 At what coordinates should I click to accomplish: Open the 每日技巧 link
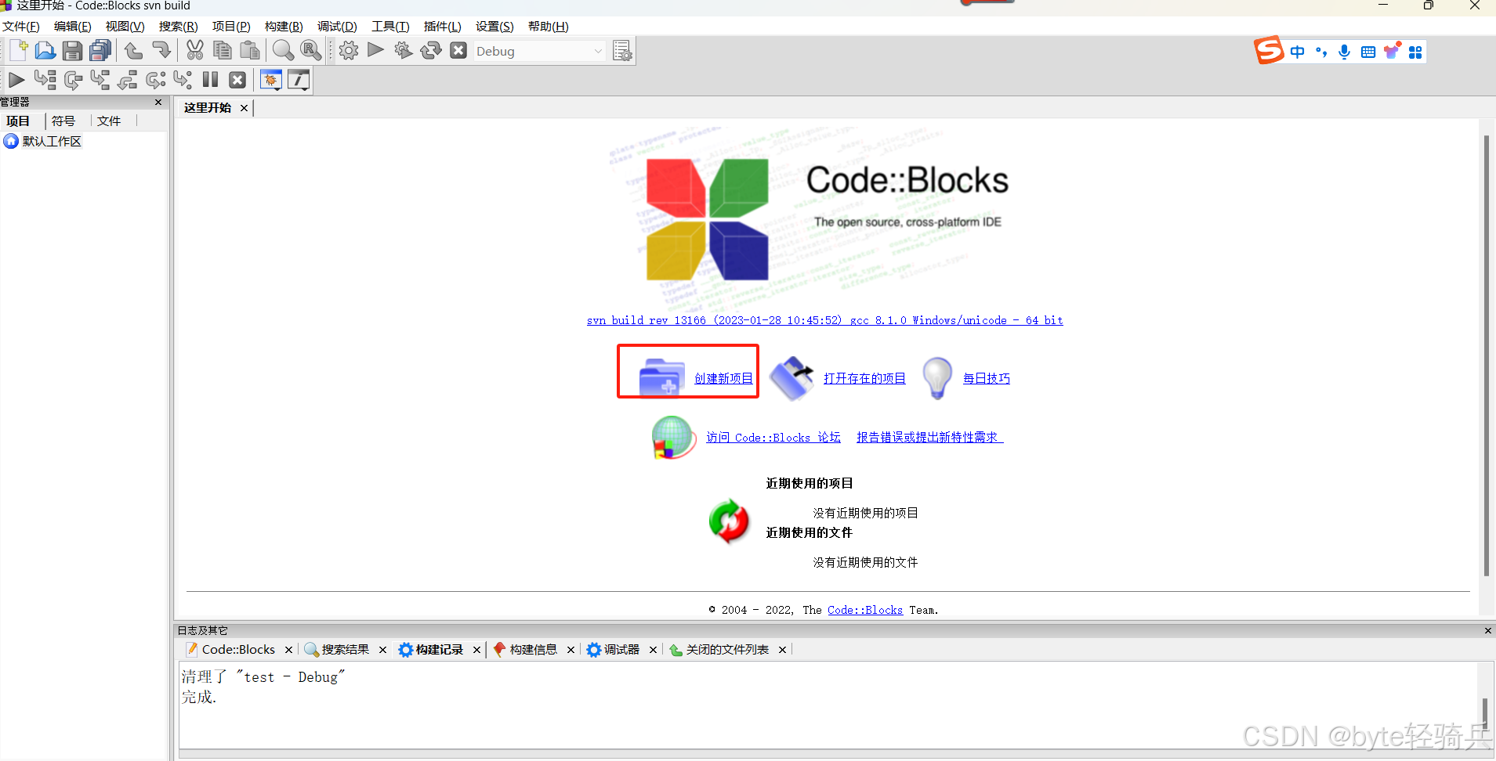(987, 379)
